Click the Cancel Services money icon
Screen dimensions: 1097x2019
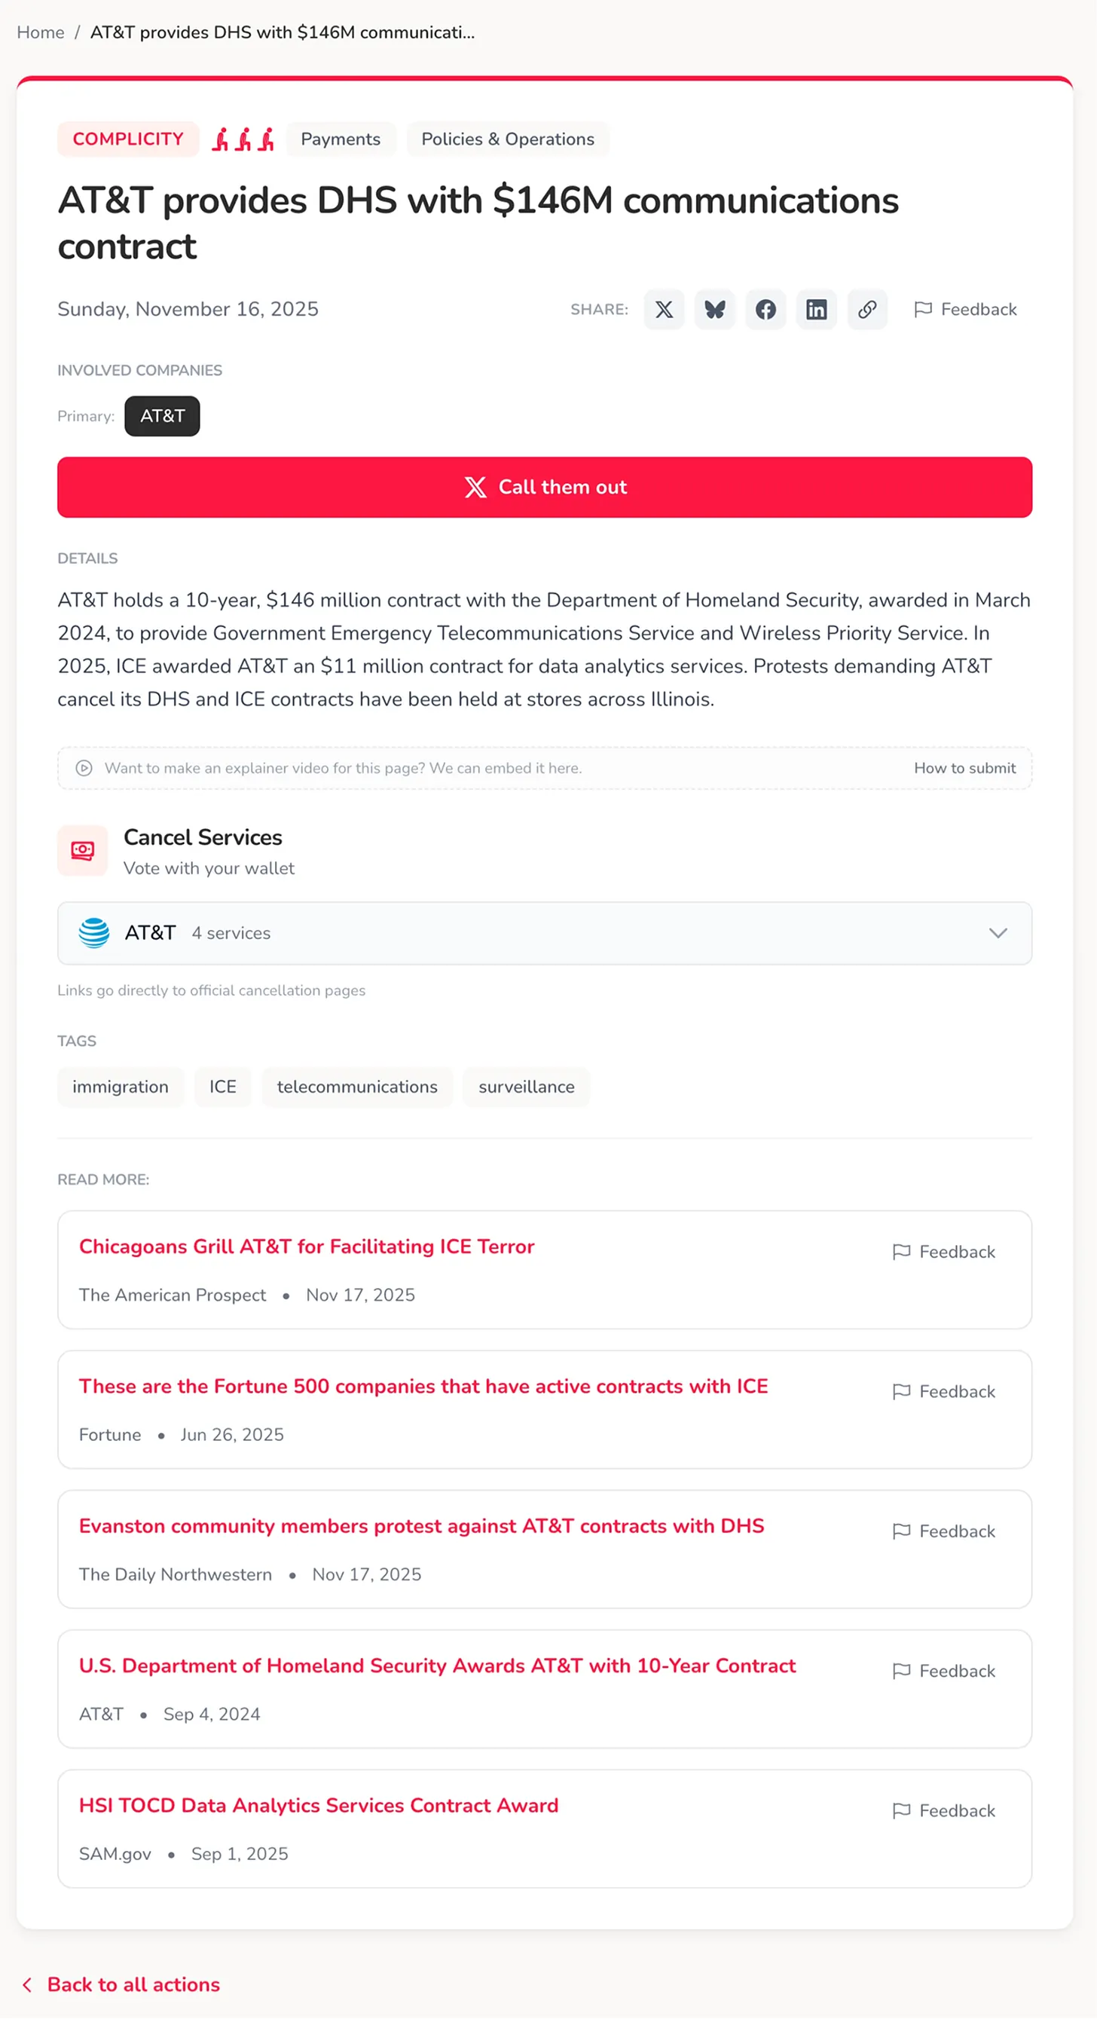pos(82,850)
